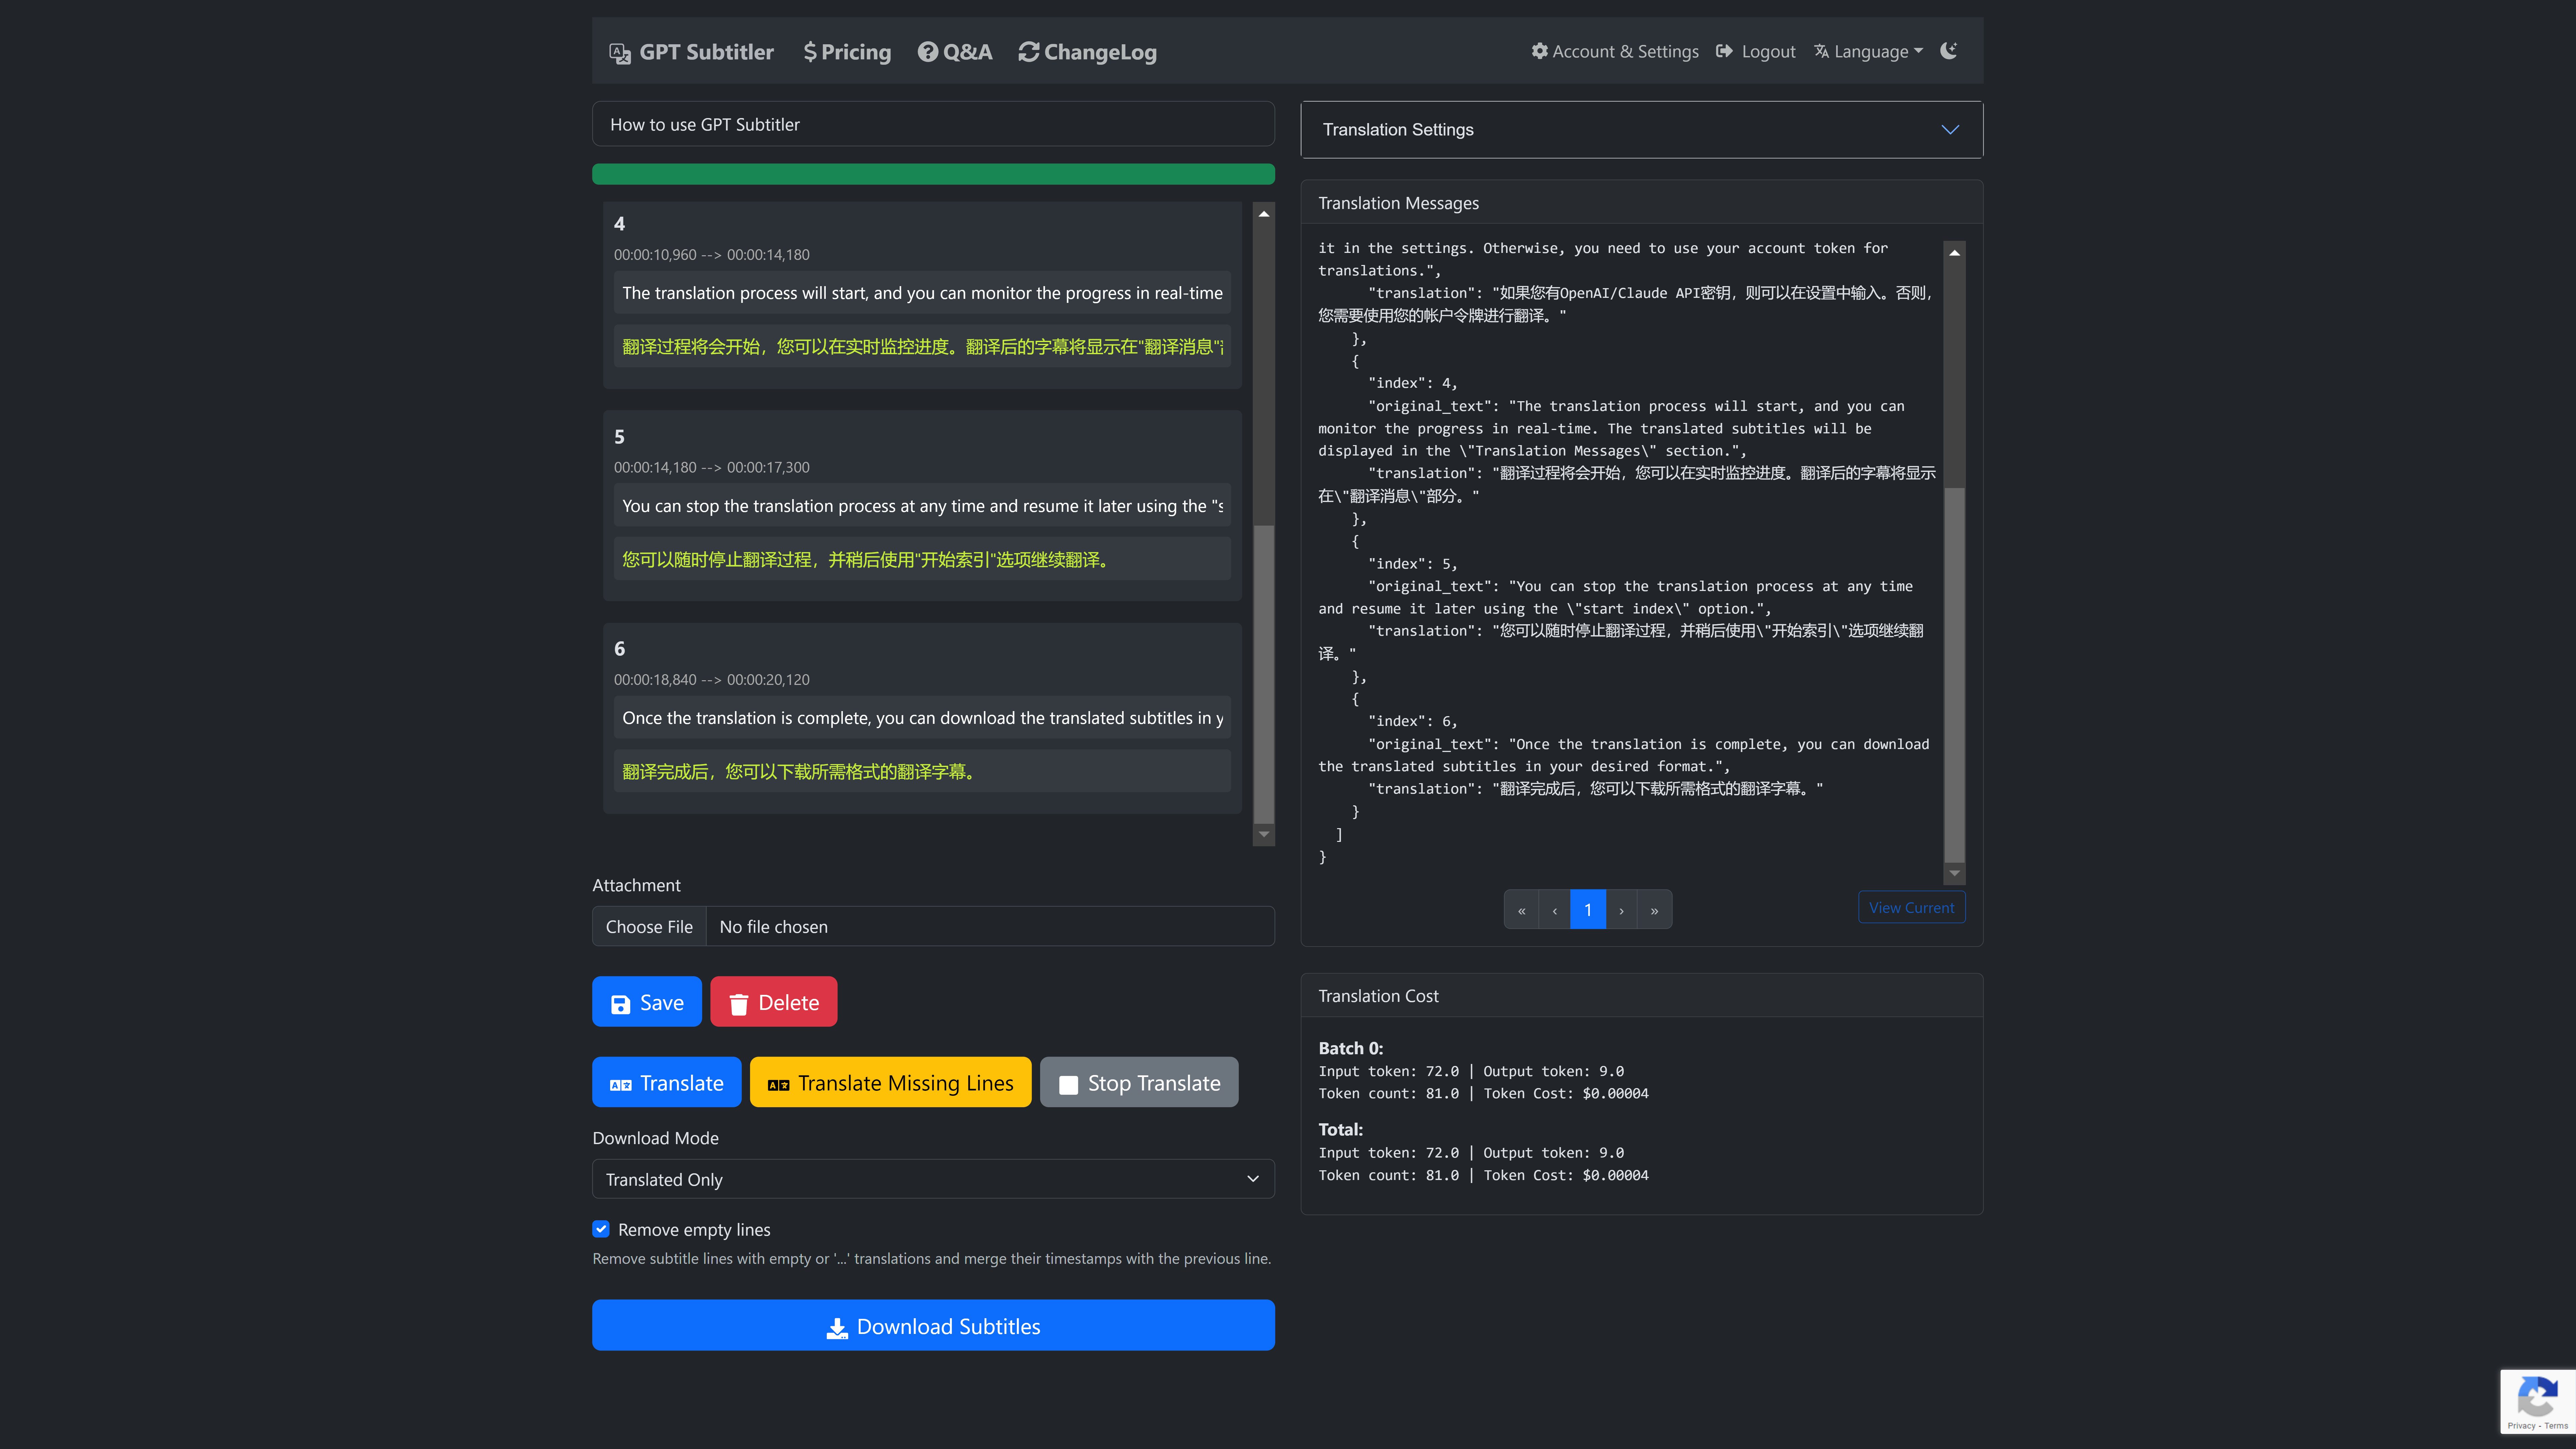Uncheck Remove empty lines checkbox
2576x1449 pixels.
tap(601, 1229)
